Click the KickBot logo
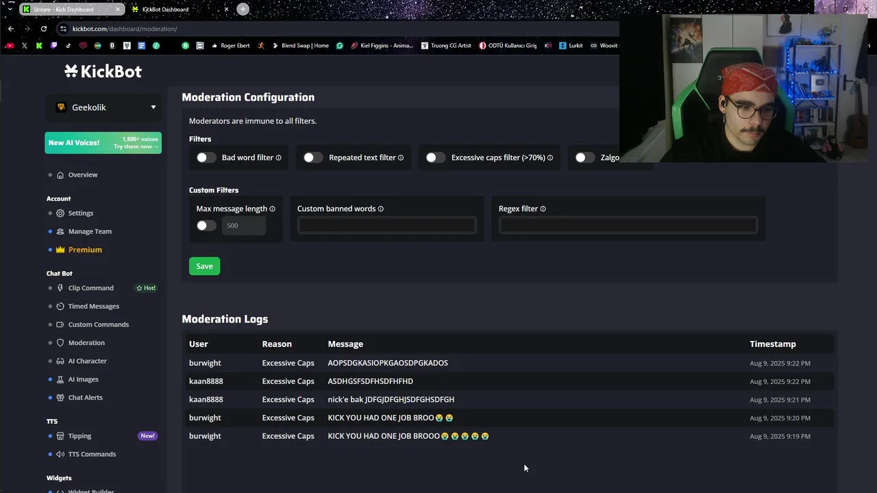Screen dimensions: 877x493 [103, 71]
